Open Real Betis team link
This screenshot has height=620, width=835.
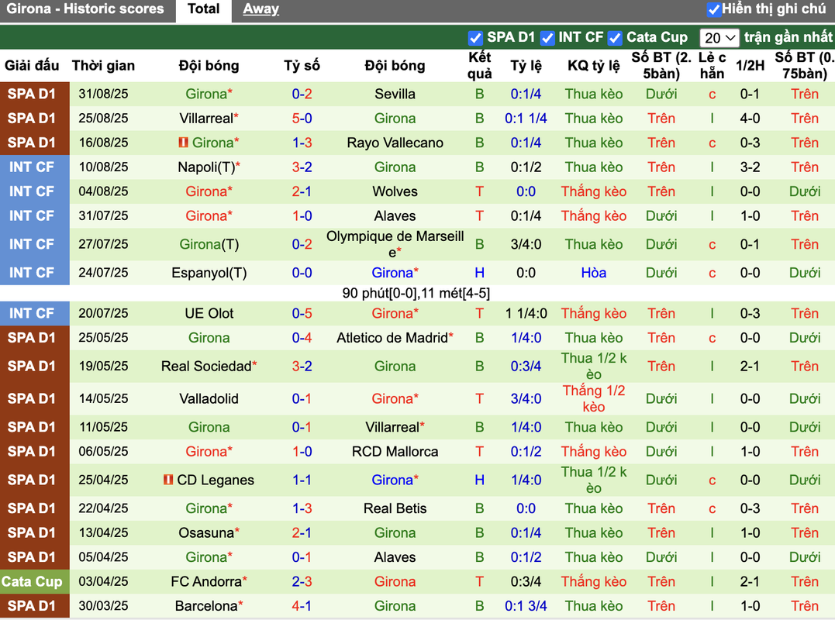click(395, 508)
